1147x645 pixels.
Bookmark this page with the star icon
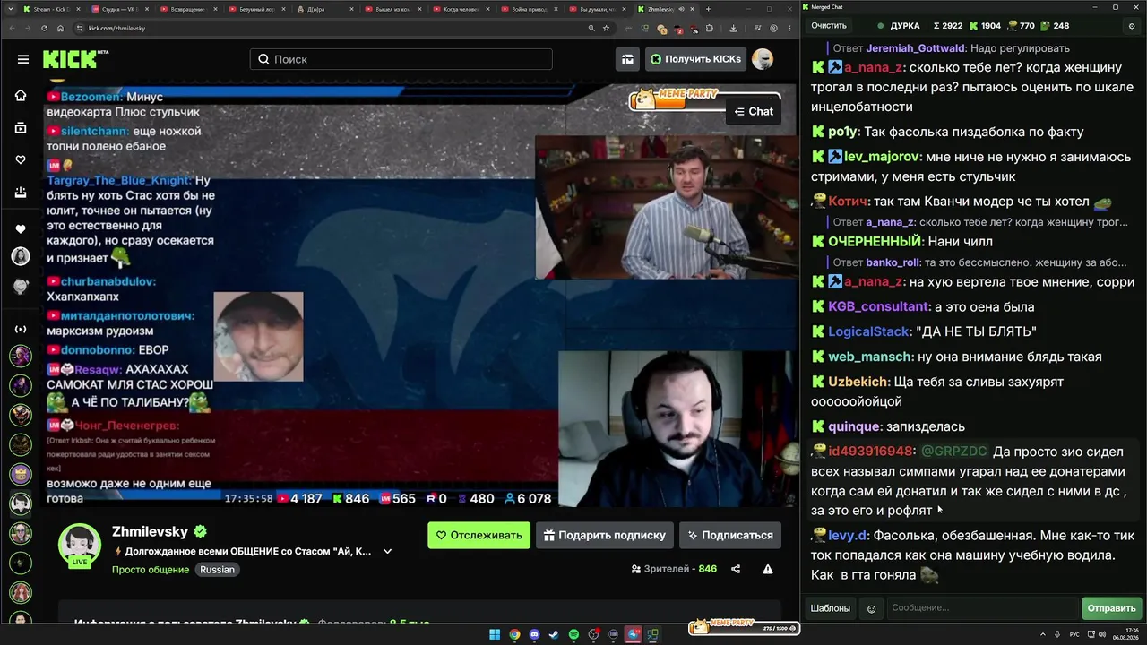pos(607,28)
